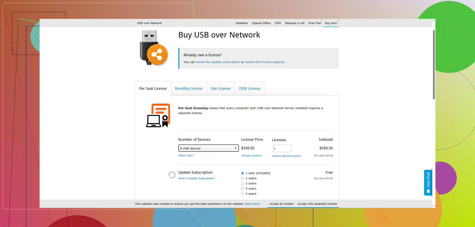Open the Number of Devices dropdown
This screenshot has height=227, width=475.
click(x=208, y=148)
